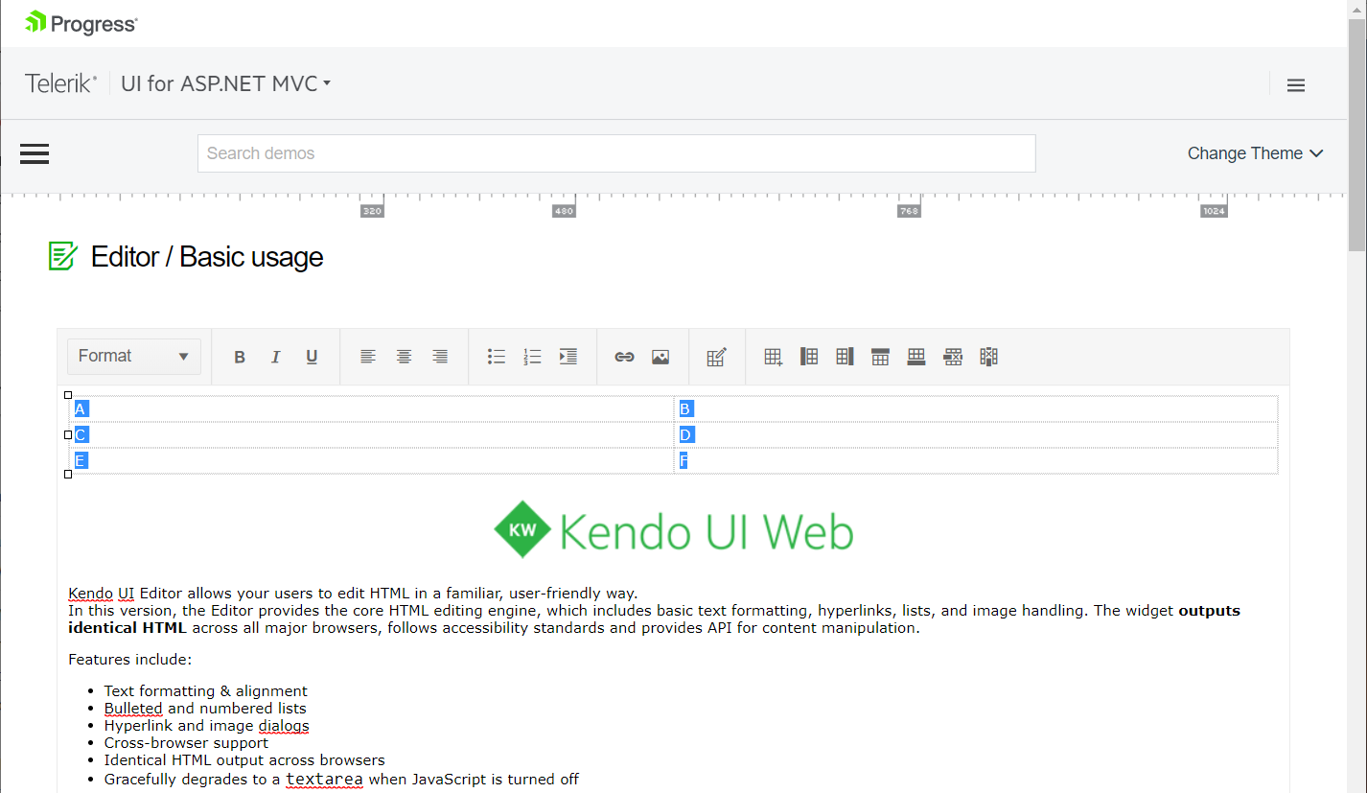1367x793 pixels.
Task: Set ruler breakpoint to 1024
Action: 1215,211
